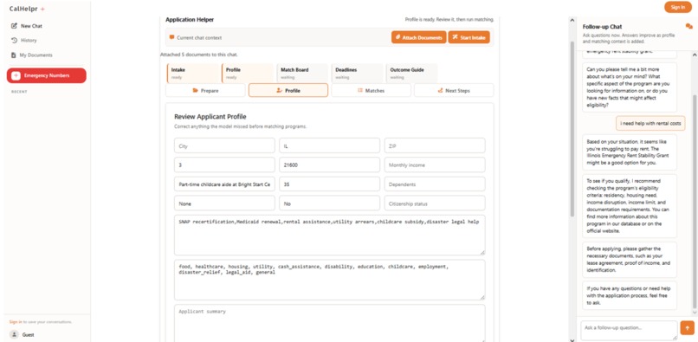The width and height of the screenshot is (698, 342).
Task: Click the chat icon in Follow-up Chat header
Action: pyautogui.click(x=688, y=27)
